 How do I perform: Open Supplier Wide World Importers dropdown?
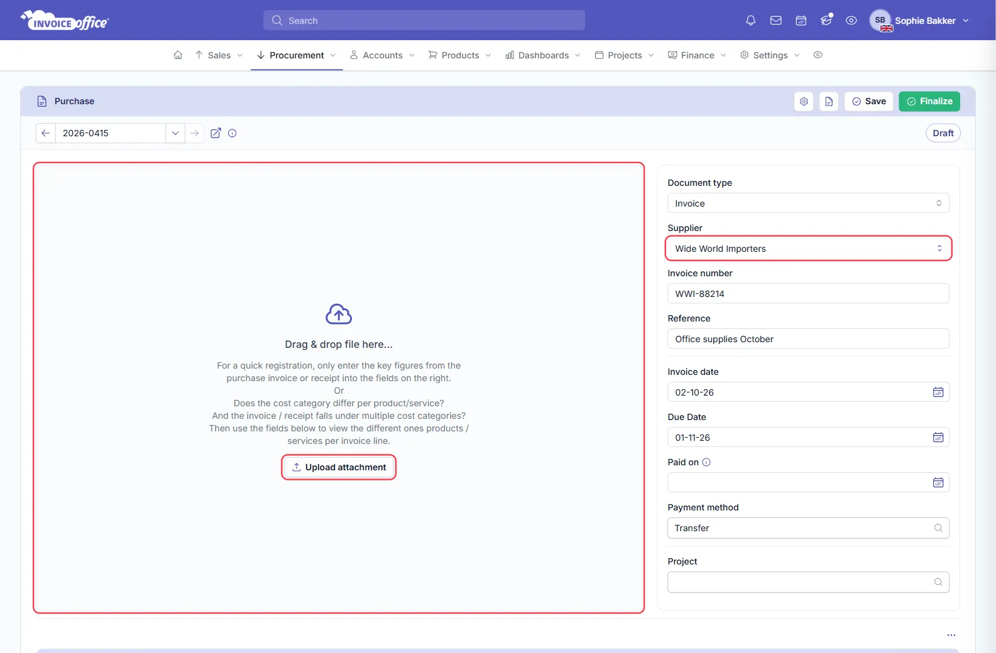[x=808, y=249]
